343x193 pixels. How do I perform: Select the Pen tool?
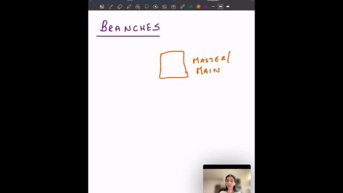click(111, 7)
